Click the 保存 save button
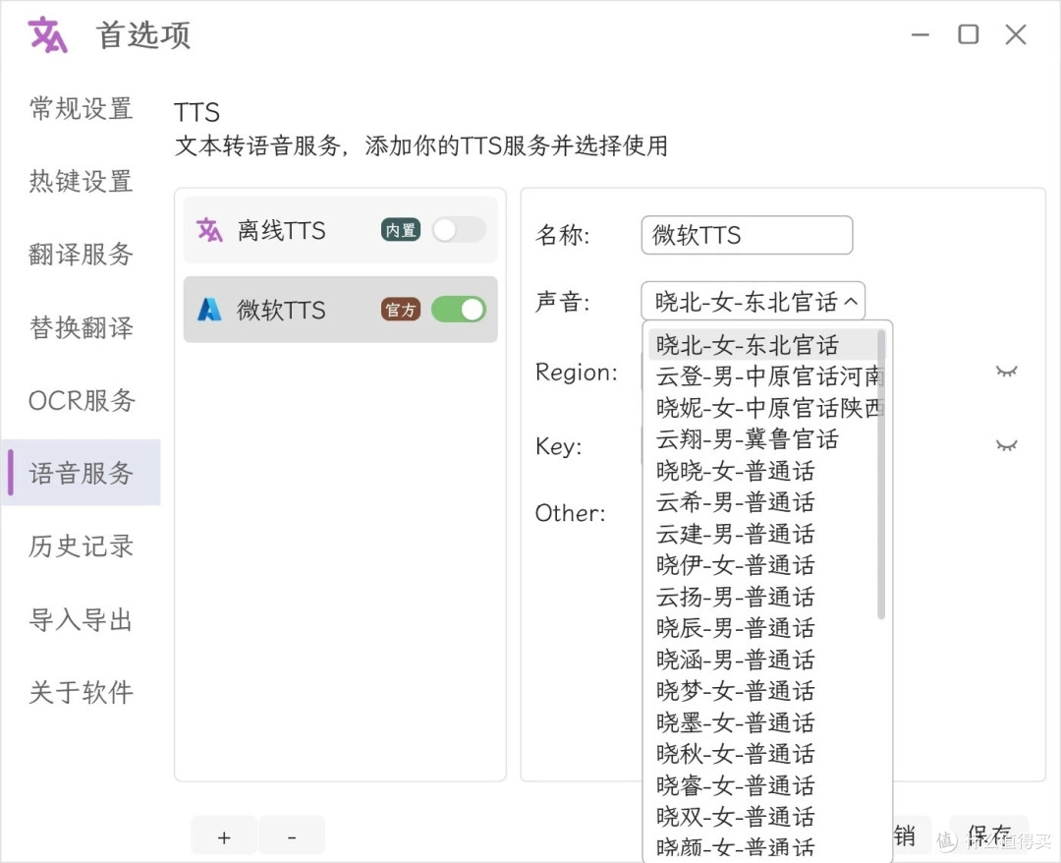 [988, 835]
